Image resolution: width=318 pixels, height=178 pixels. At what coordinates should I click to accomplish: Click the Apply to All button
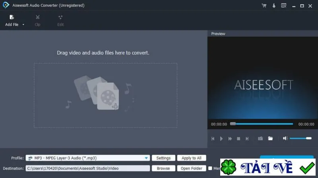192,158
